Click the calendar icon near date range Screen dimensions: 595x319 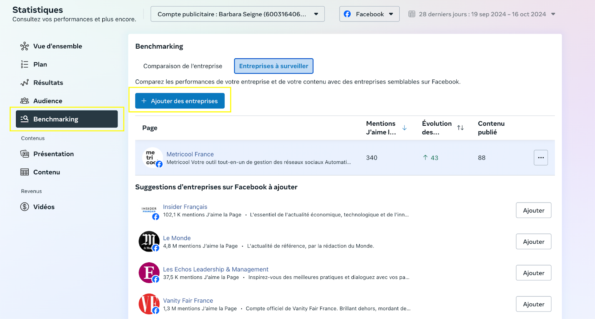click(412, 14)
